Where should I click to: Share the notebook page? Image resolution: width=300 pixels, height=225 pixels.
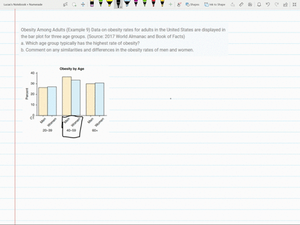(286, 4)
